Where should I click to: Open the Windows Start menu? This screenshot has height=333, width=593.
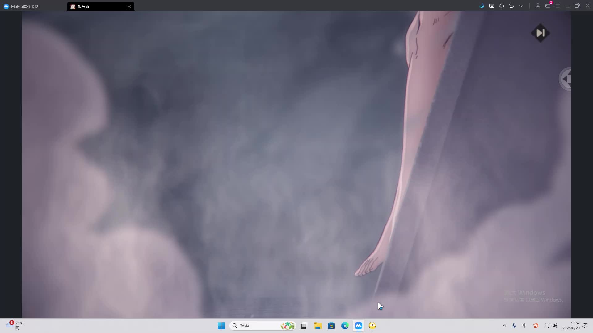tap(221, 326)
